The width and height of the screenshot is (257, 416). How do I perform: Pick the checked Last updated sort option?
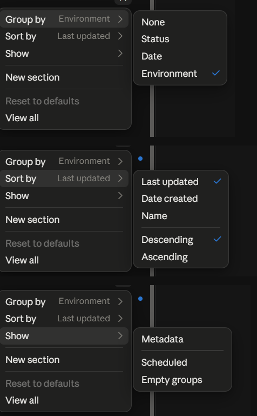[181, 182]
